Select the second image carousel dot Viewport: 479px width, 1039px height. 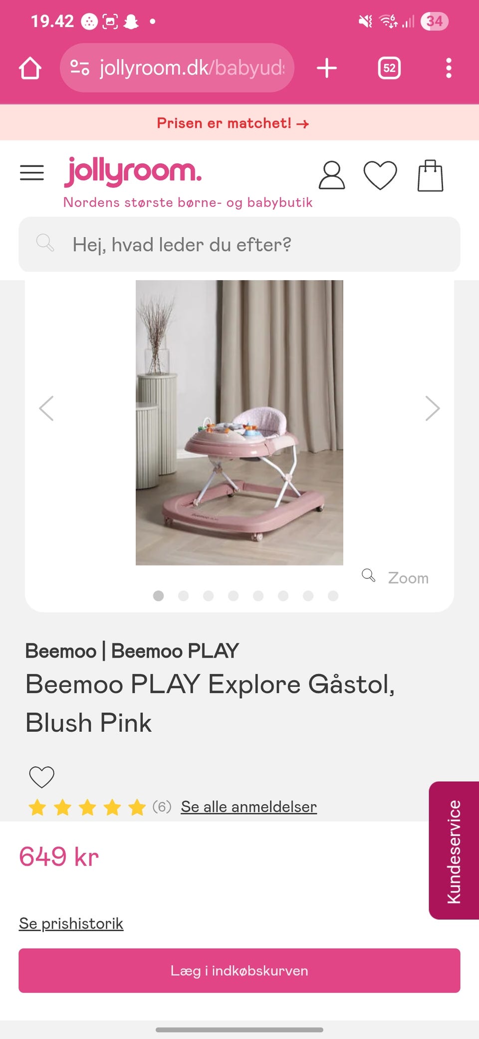coord(184,595)
